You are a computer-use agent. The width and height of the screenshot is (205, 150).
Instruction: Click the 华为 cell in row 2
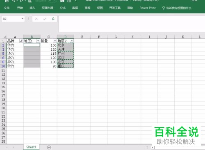click(x=15, y=45)
